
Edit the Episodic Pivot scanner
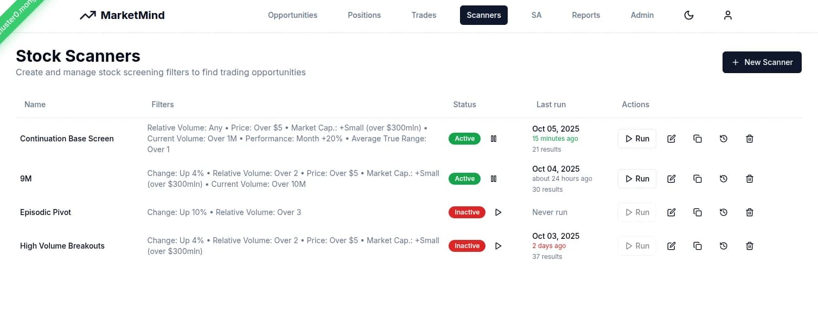tap(672, 212)
